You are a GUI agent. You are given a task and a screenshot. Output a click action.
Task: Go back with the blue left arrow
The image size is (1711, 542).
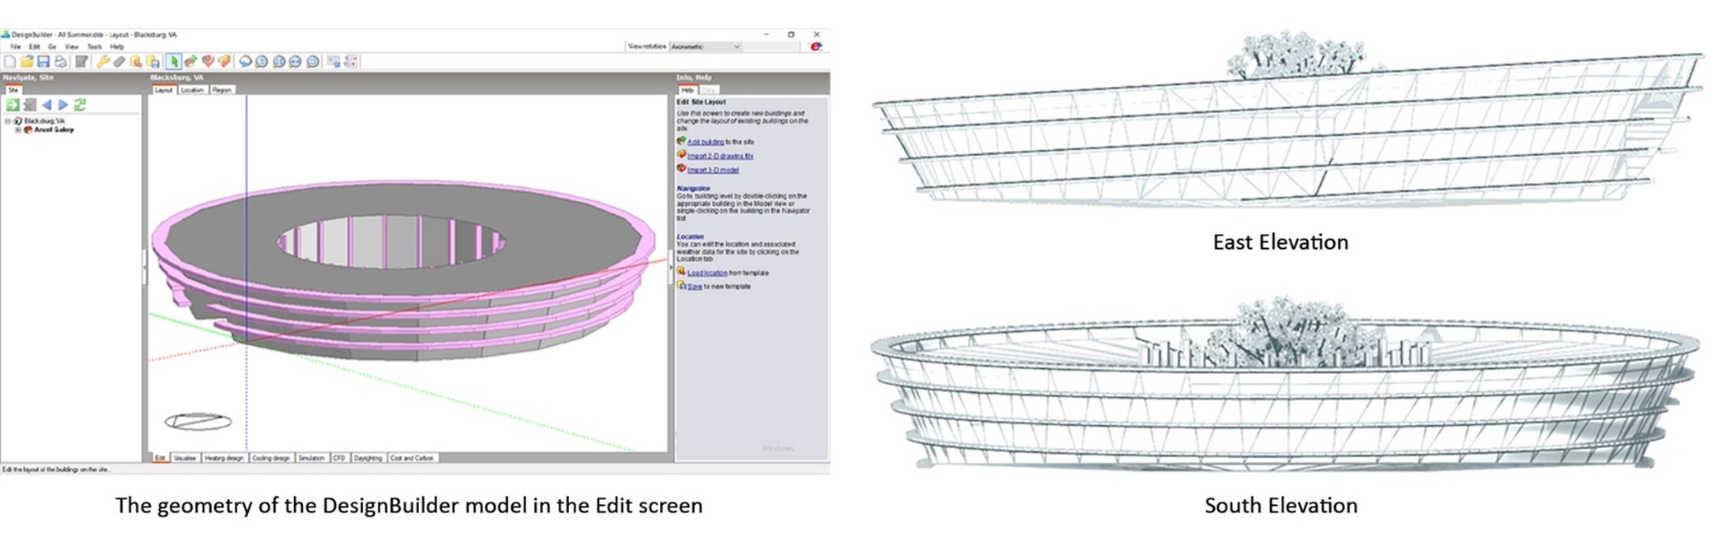click(47, 105)
